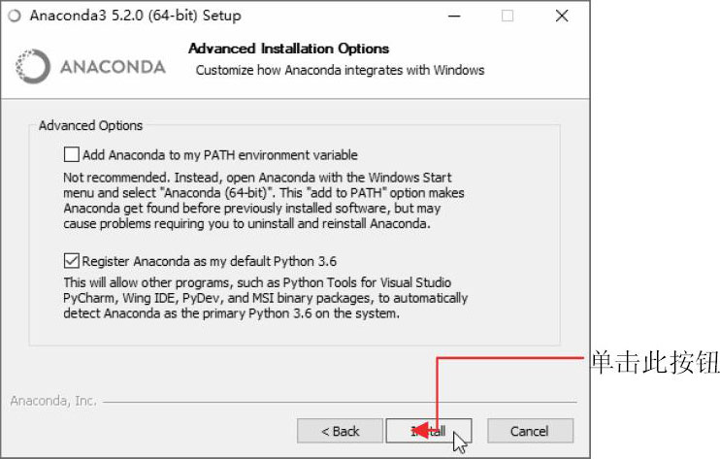Uncheck Register Anaconda as default Python 3.6
Viewport: 720px width, 459px height.
tap(71, 261)
